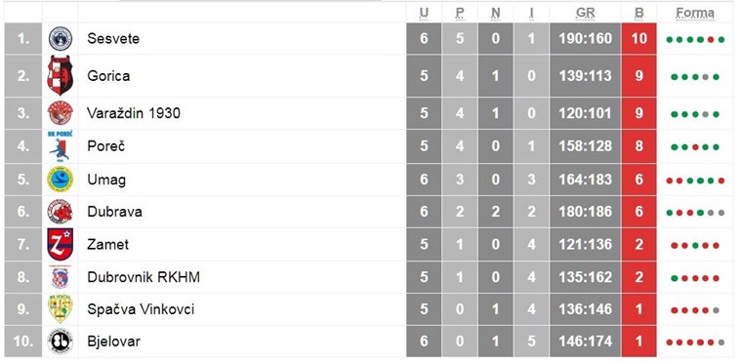Image resolution: width=742 pixels, height=363 pixels.
Task: Click the Sesvete club logo
Action: coord(61,38)
